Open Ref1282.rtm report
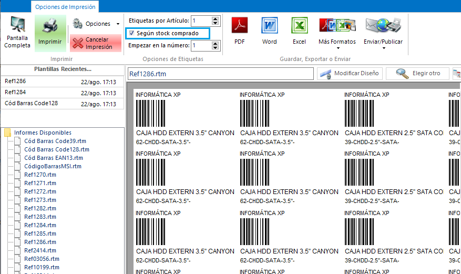Screen dimensions: 461x274 click(x=40, y=208)
